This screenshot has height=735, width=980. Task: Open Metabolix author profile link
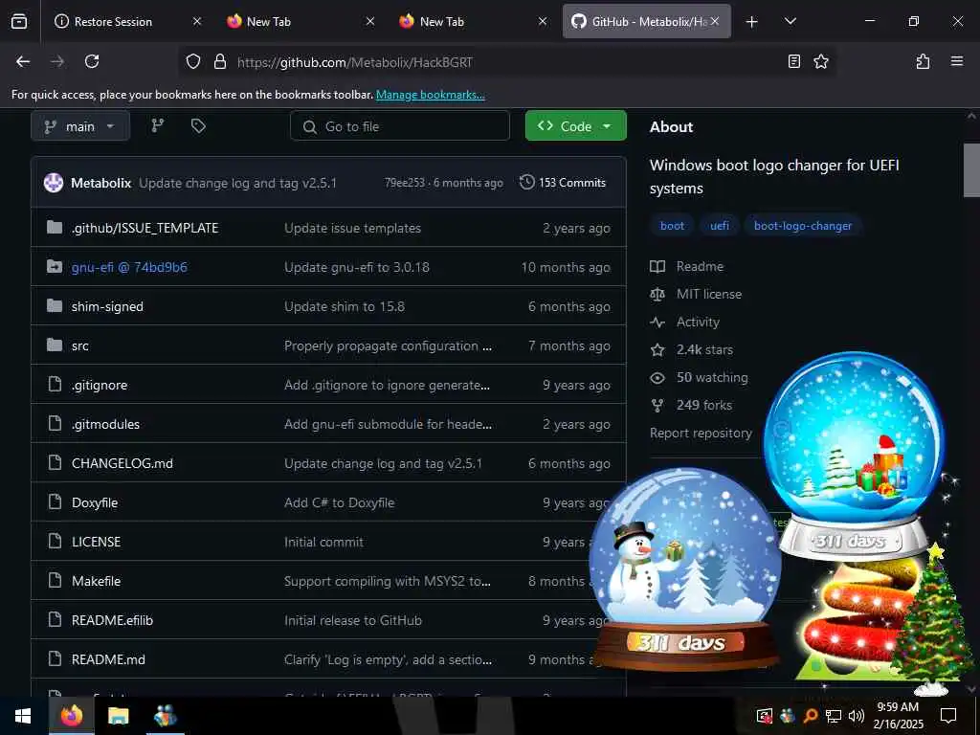coord(100,183)
